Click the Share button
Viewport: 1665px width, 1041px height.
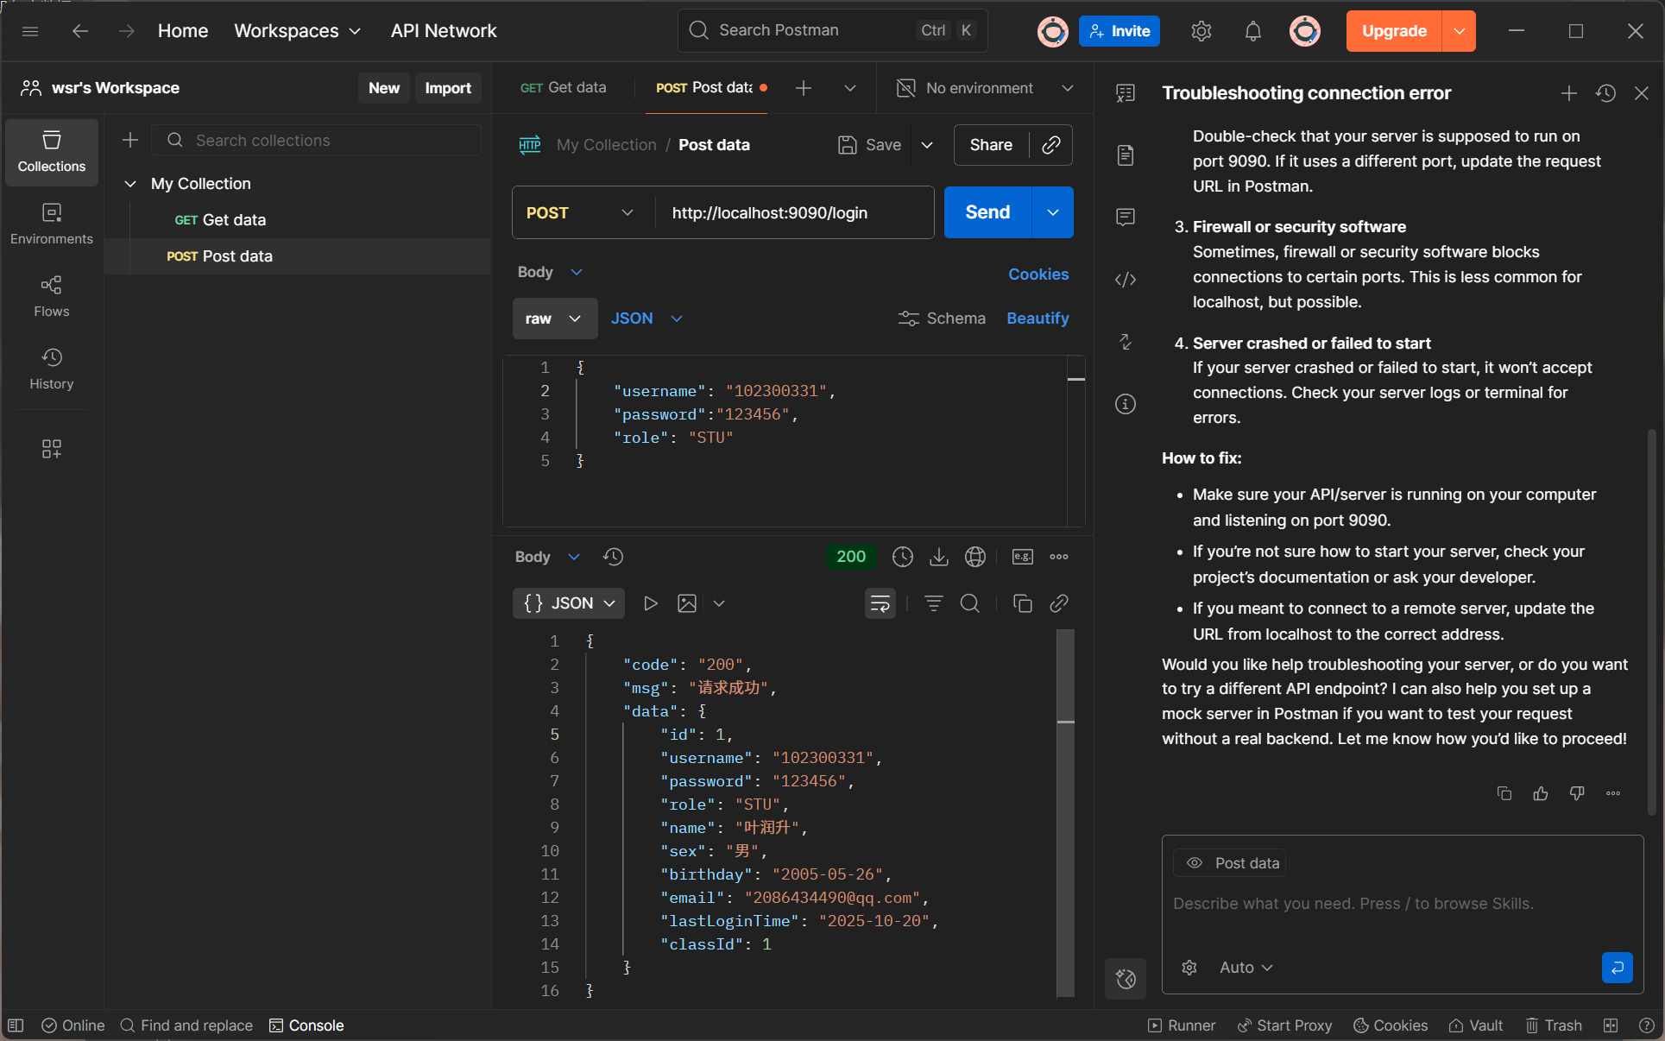(x=991, y=145)
